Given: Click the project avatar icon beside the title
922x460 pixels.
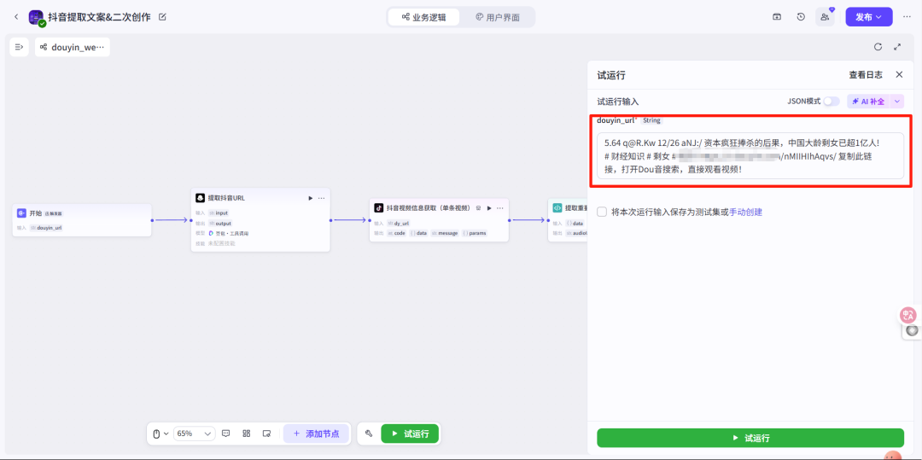Looking at the screenshot, I should pos(37,18).
